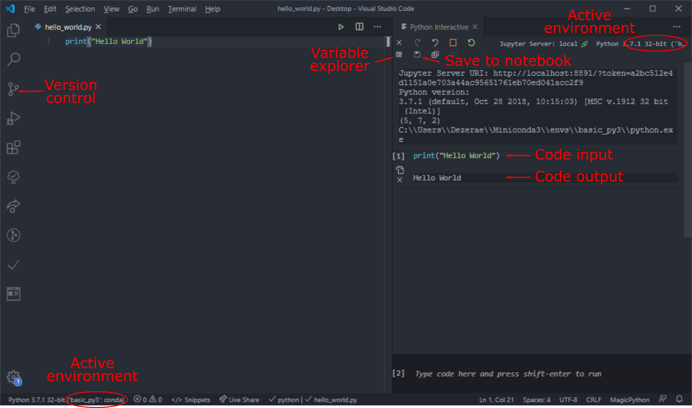Screen dimensions: 692x408
Task: Open the checkmark view in the activity bar
Action: pyautogui.click(x=13, y=265)
